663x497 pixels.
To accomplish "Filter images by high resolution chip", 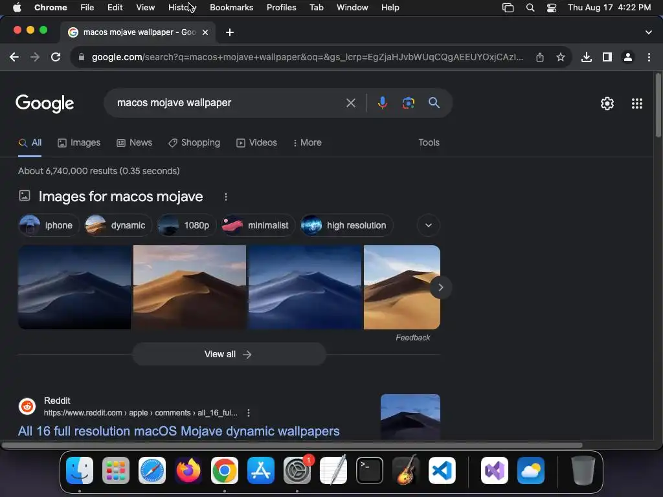I will [x=346, y=225].
